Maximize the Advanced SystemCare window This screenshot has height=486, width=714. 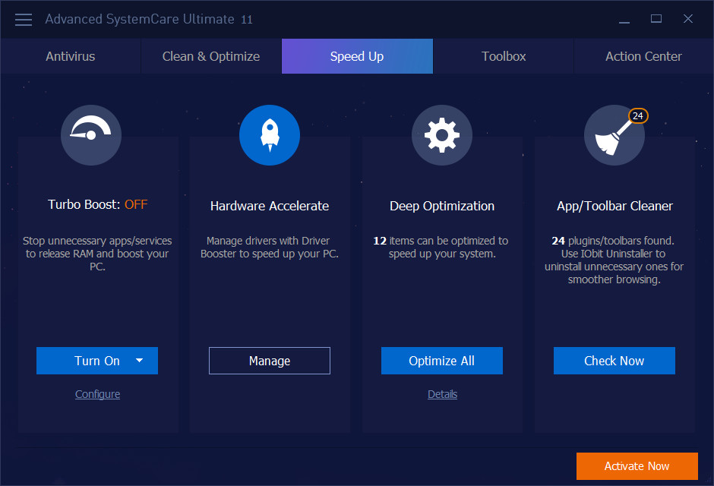pyautogui.click(x=656, y=19)
